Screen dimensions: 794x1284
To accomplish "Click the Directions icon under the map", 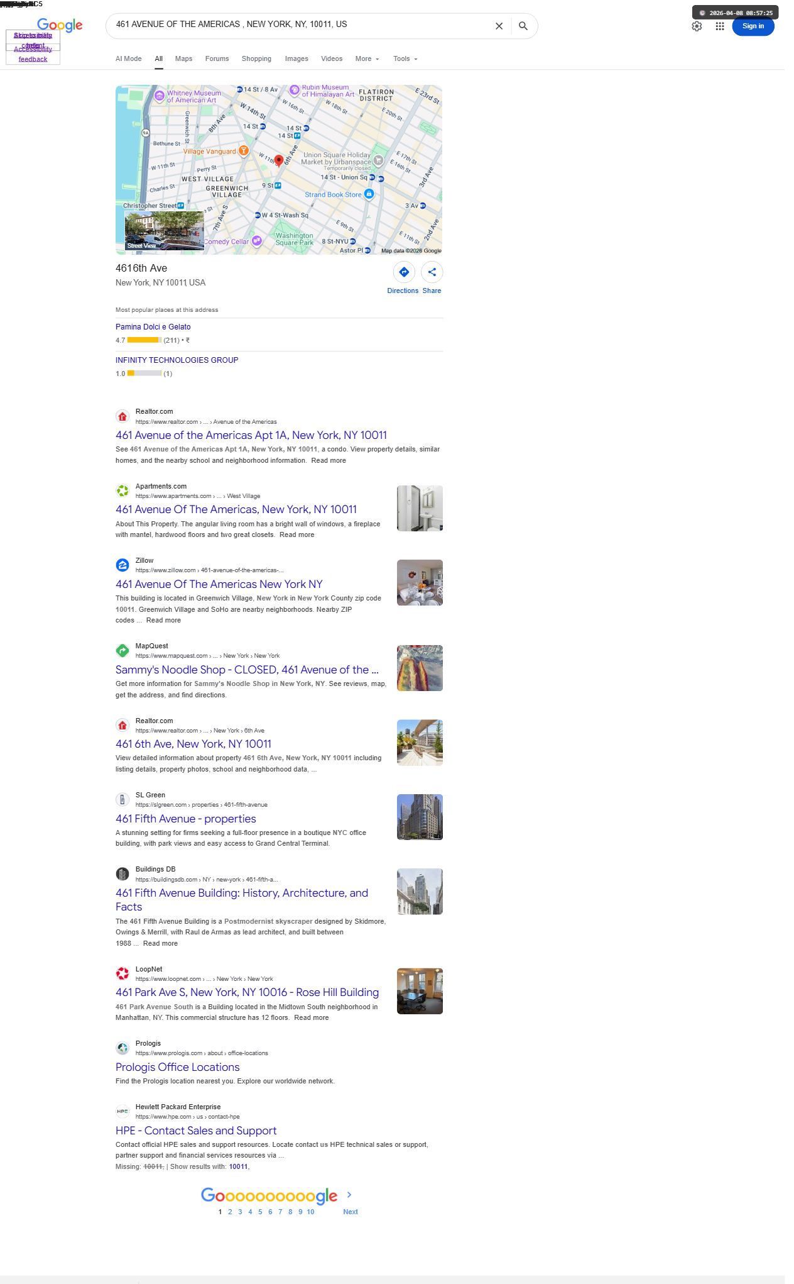I will tap(404, 272).
